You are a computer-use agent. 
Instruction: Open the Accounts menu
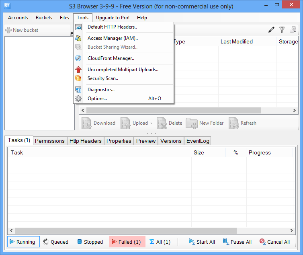click(18, 18)
